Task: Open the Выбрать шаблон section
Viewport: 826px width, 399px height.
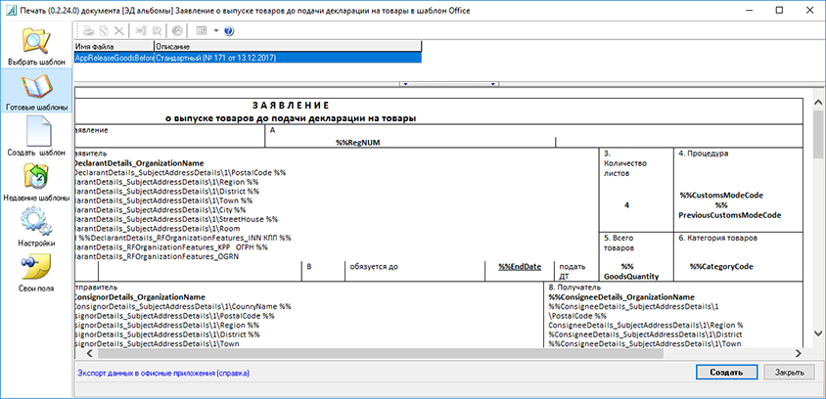Action: point(36,47)
